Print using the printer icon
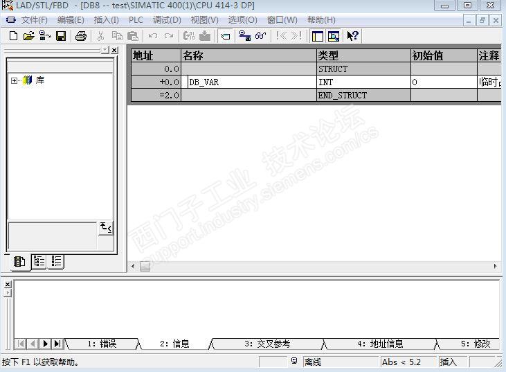 click(x=81, y=36)
